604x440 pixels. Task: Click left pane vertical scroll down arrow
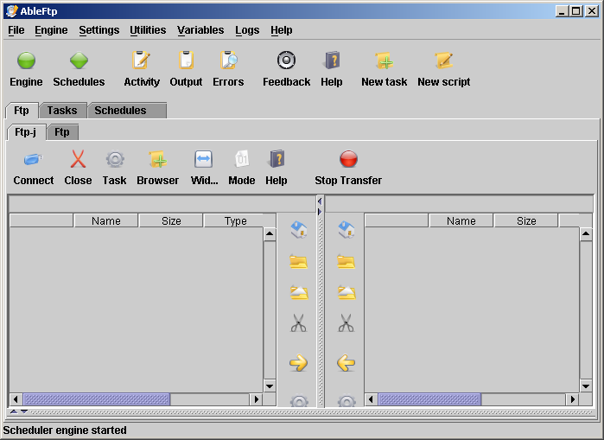270,386
